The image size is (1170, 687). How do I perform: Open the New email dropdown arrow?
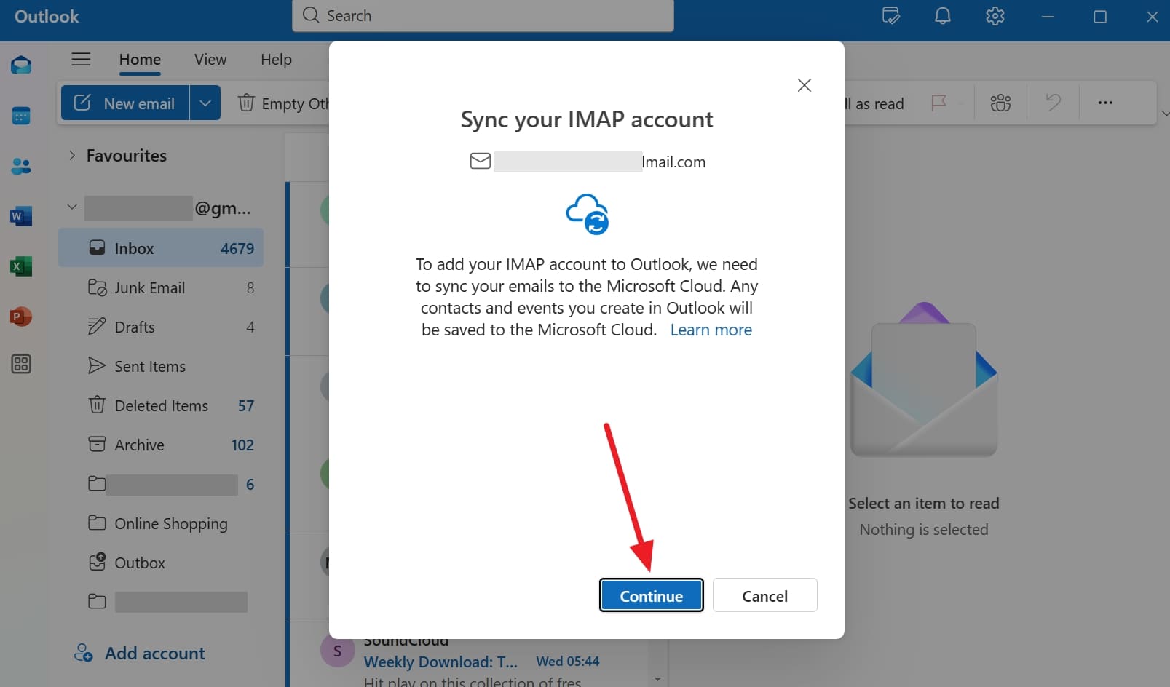[x=205, y=103]
